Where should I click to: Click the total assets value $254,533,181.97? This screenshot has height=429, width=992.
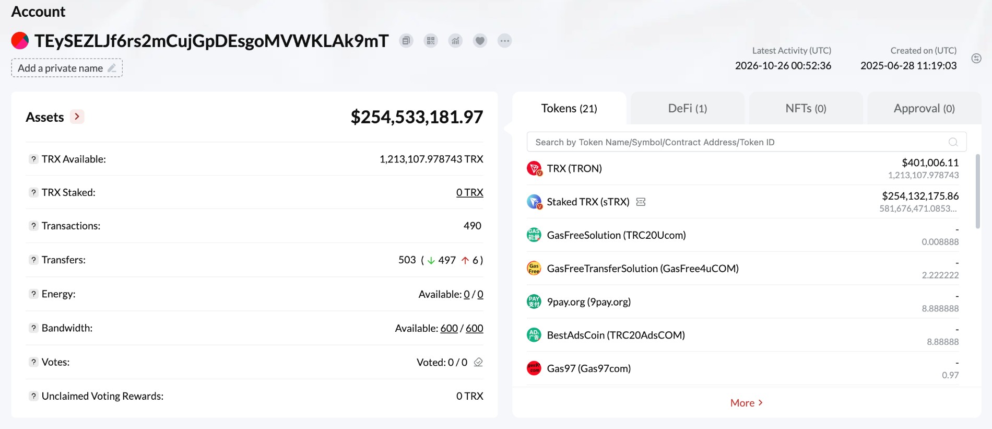(417, 117)
